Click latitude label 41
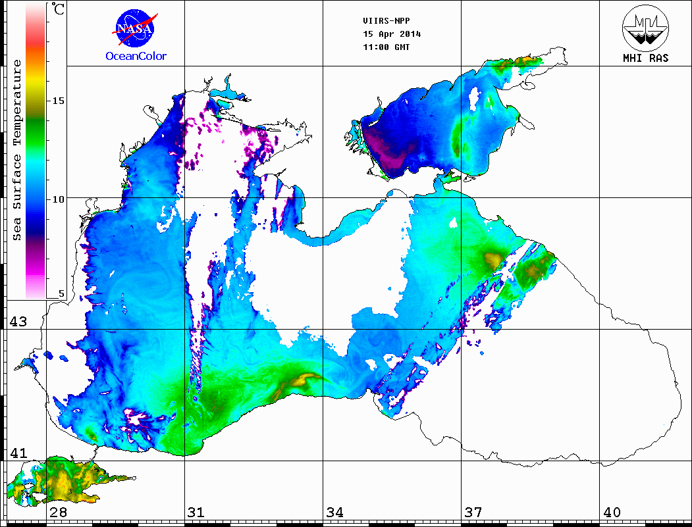The height and width of the screenshot is (527, 692). [18, 453]
